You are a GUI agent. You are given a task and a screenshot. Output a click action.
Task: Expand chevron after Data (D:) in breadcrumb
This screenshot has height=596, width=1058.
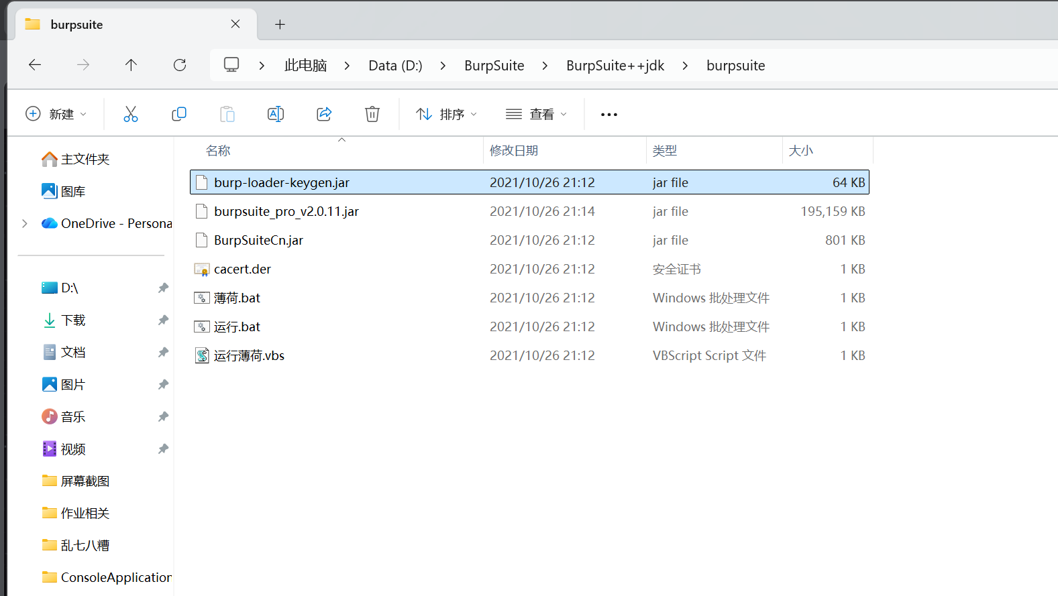[443, 66]
